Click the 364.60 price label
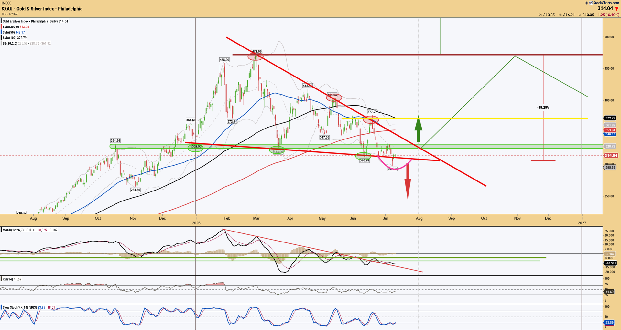Screen dimensions: 621x330 point(191,120)
